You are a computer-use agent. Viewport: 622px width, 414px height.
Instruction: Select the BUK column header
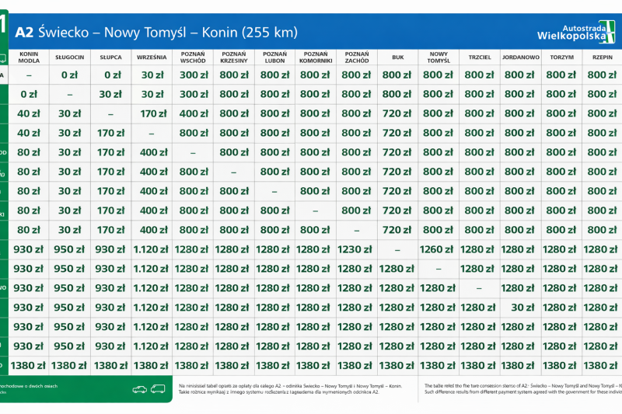coord(397,57)
